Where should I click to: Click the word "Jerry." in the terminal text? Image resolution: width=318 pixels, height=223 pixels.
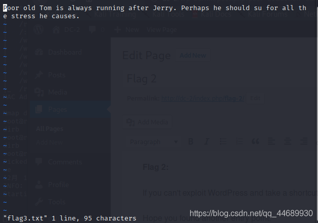165,8
